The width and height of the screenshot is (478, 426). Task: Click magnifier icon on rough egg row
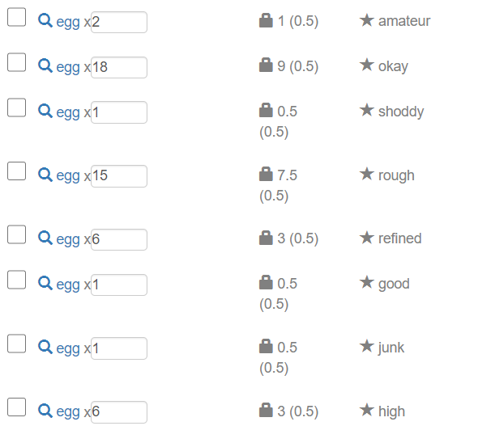click(x=45, y=175)
